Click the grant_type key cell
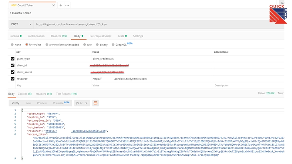 53,59
